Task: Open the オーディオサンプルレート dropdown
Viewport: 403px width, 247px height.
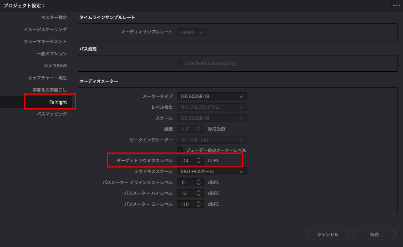Action: pyautogui.click(x=192, y=32)
